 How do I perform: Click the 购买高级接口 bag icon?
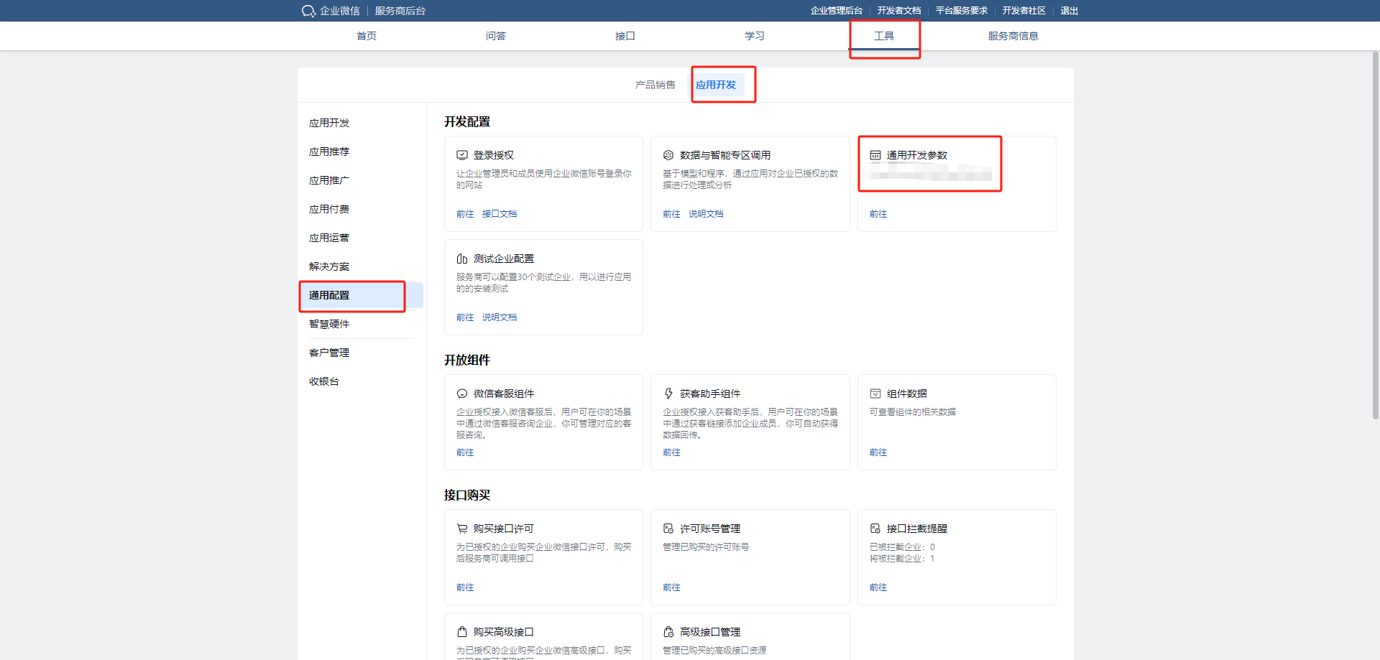[462, 632]
